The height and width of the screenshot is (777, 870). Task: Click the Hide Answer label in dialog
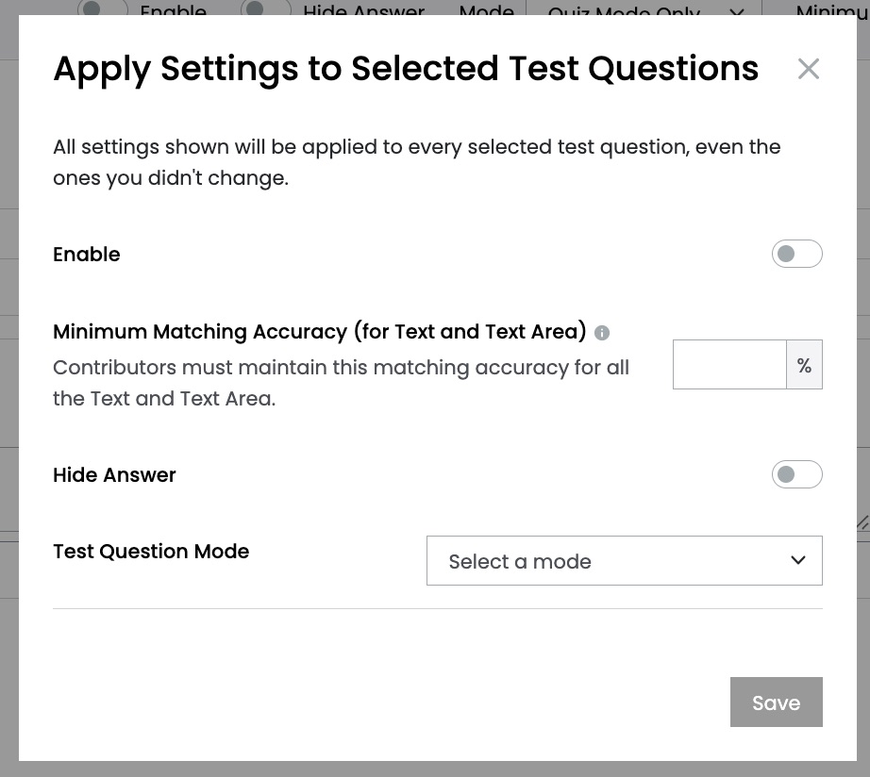coord(114,474)
